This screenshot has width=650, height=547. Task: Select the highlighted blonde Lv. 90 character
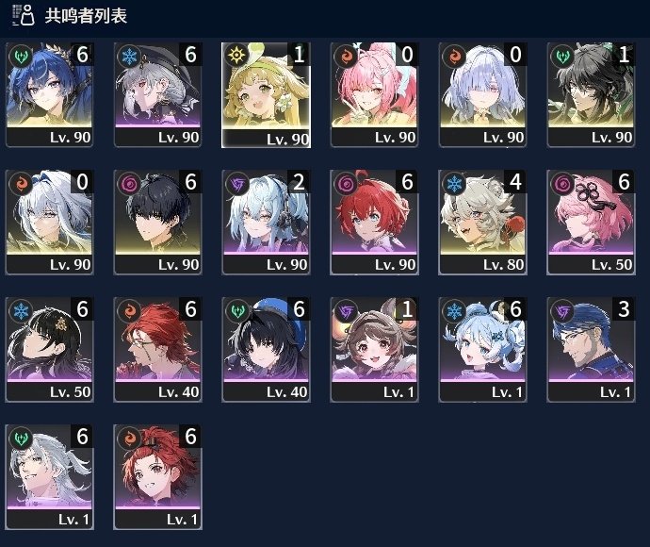click(x=267, y=95)
